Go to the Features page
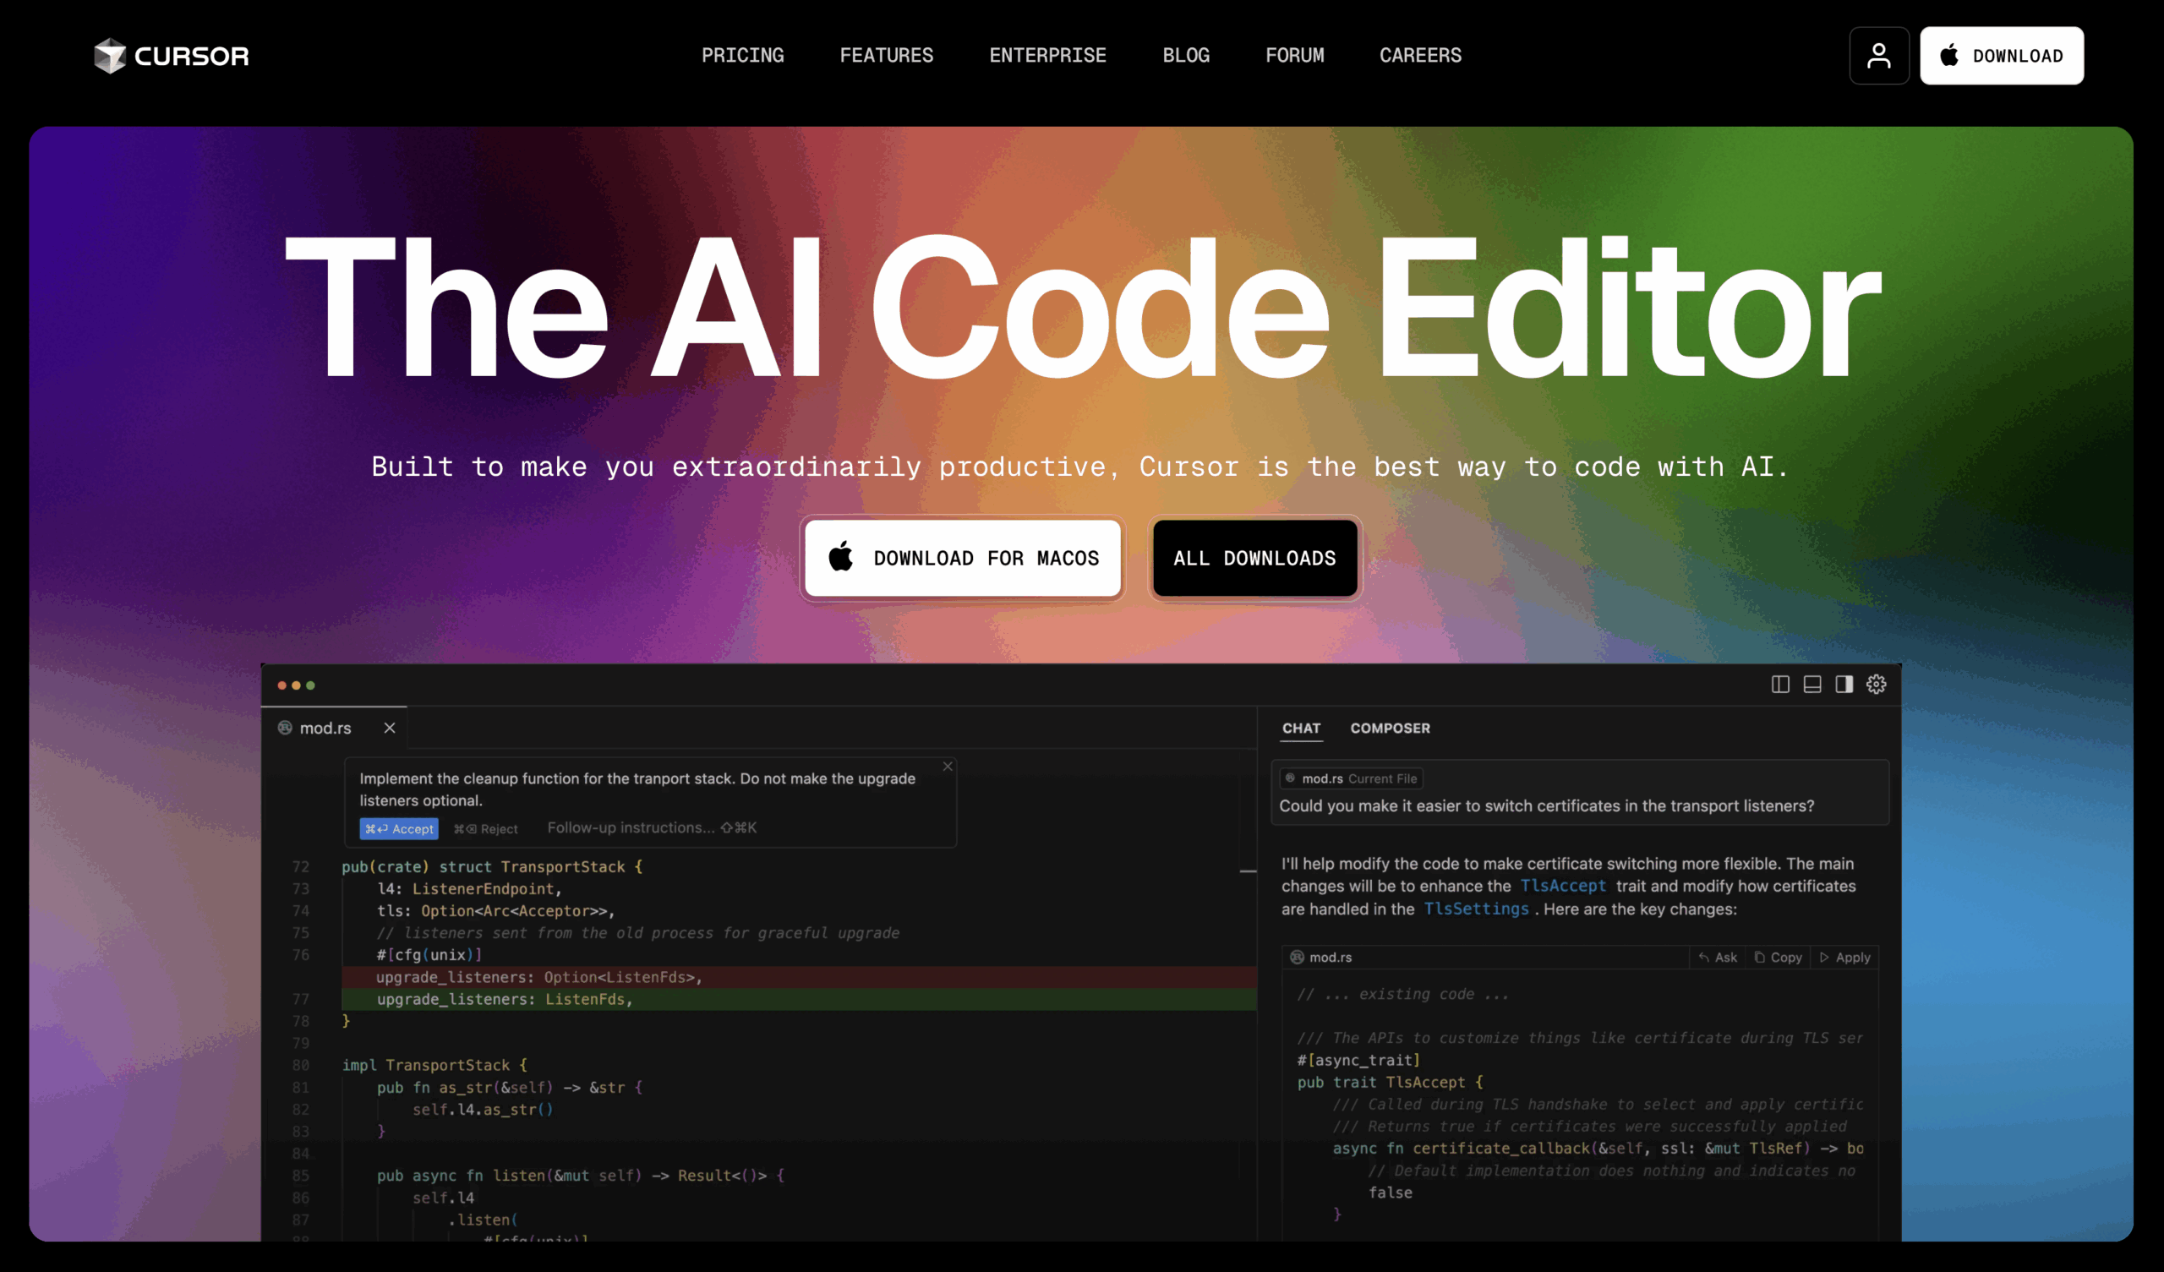Viewport: 2164px width, 1272px height. [x=886, y=56]
